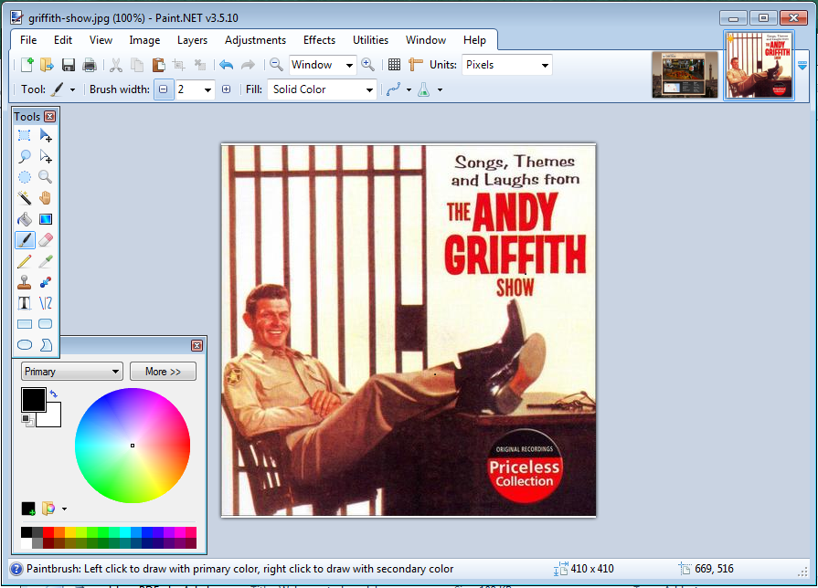
Task: Select the Ellipse Select tool
Action: (25, 177)
